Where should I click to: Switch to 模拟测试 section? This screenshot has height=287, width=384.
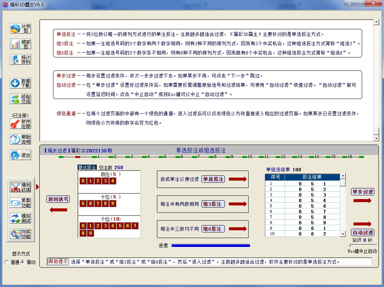tap(20, 218)
